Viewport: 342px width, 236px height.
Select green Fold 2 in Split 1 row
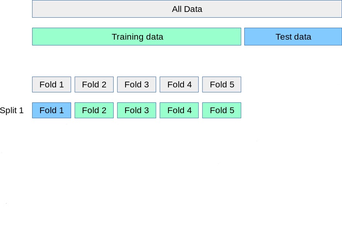tap(94, 110)
